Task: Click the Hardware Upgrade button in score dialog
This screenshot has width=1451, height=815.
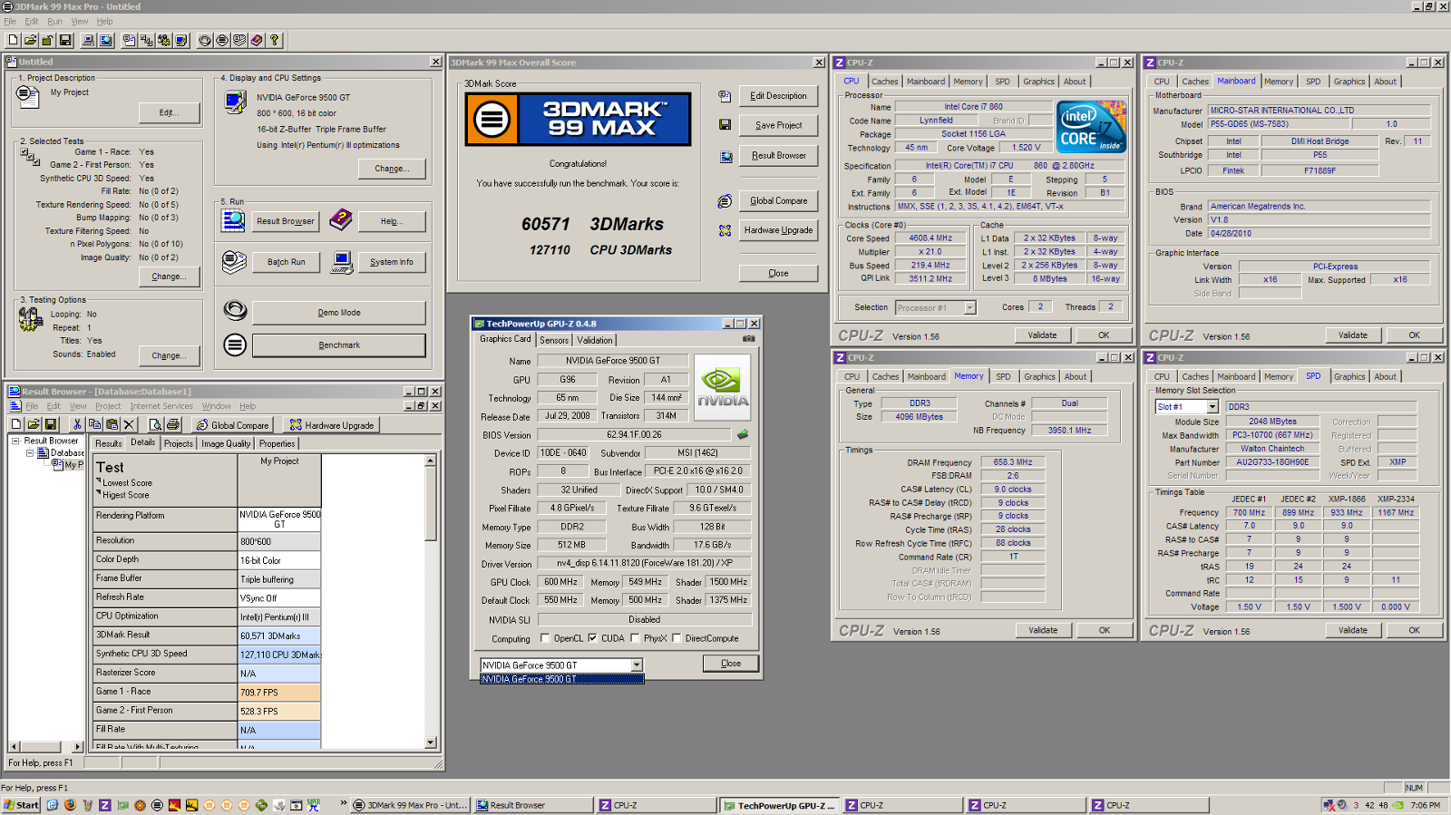Action: 779,230
